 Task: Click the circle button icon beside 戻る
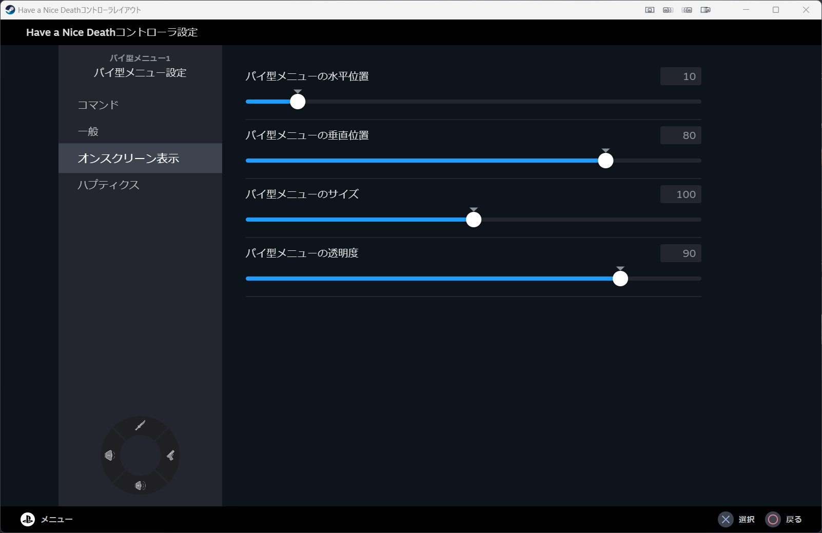pos(773,519)
